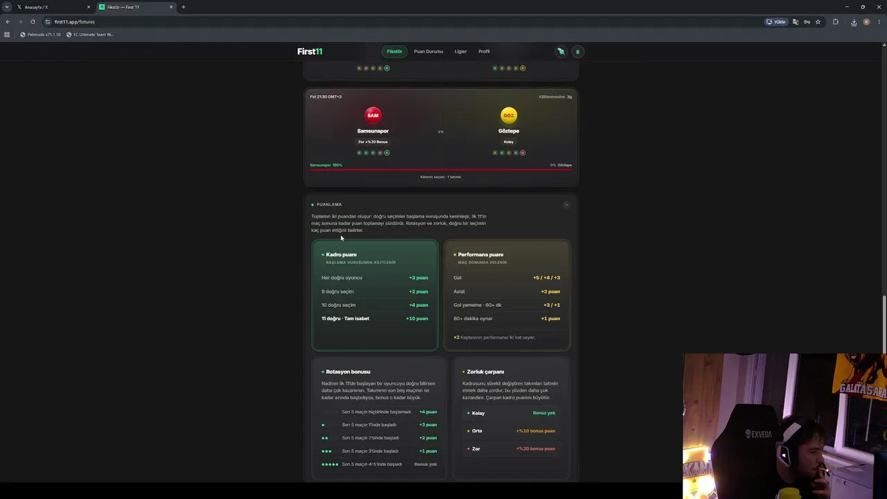
Task: Click the Samsunspor vs Göztepe prediction bar
Action: (441, 169)
